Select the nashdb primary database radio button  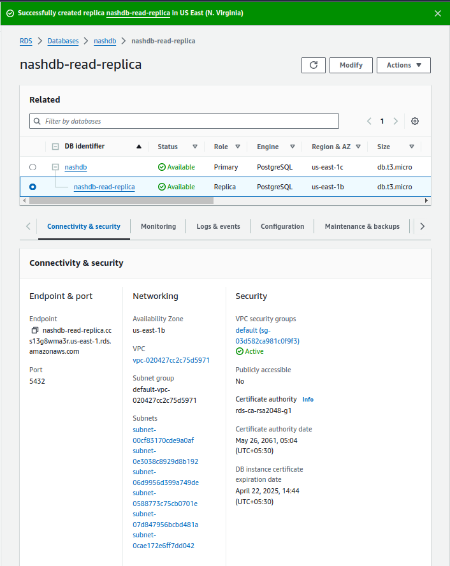[x=33, y=167]
